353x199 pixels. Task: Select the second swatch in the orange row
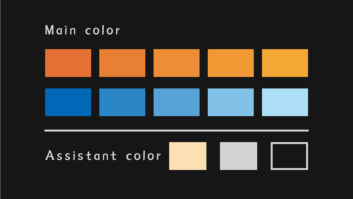(x=122, y=63)
